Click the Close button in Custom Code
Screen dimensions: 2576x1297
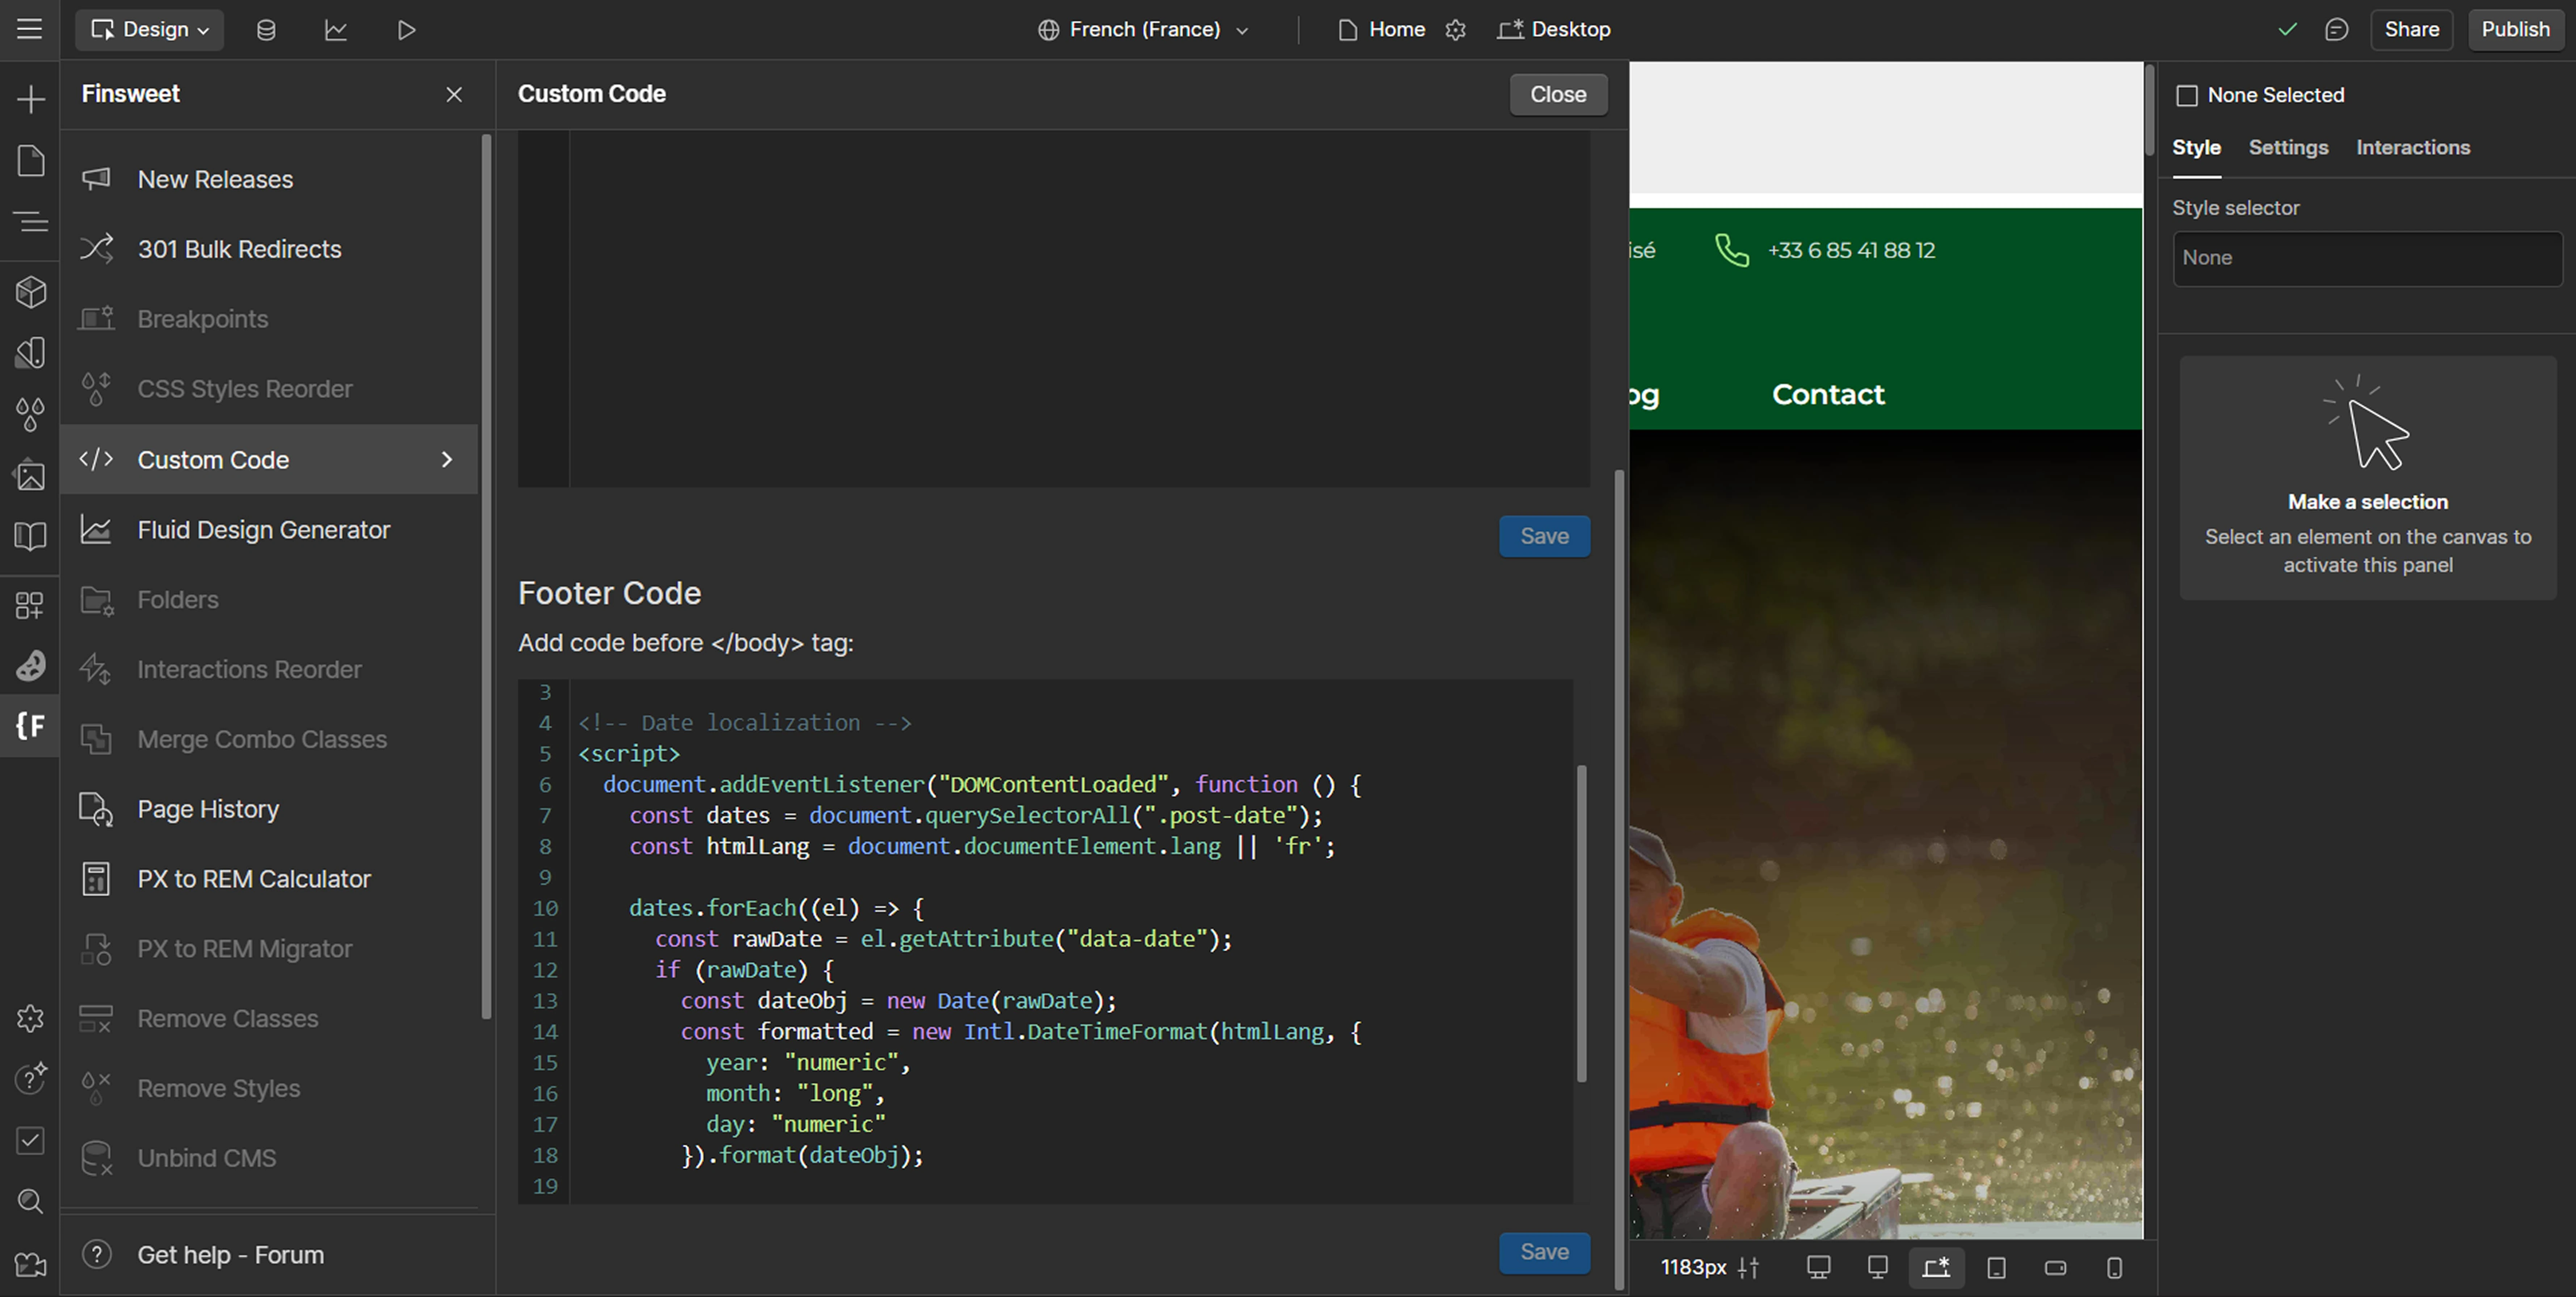[1558, 94]
